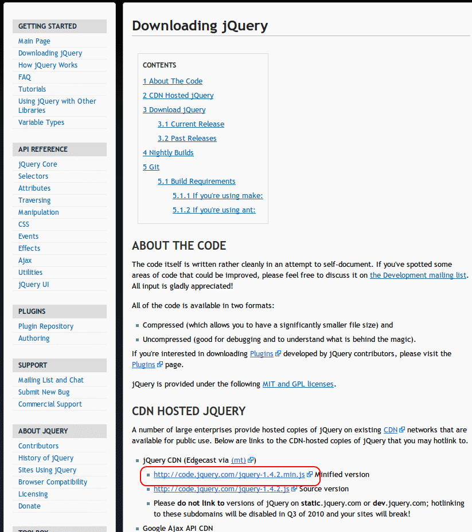Open the Variable Types page

tap(41, 123)
